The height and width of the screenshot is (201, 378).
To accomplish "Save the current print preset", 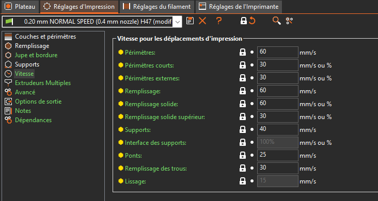I will coord(190,21).
